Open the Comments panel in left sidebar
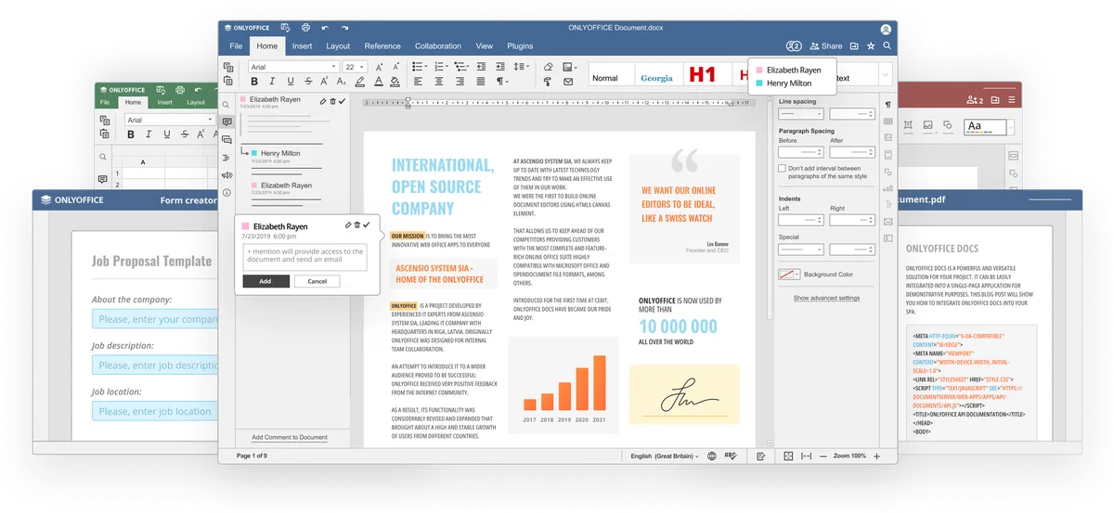The width and height of the screenshot is (1114, 513). pos(227,122)
